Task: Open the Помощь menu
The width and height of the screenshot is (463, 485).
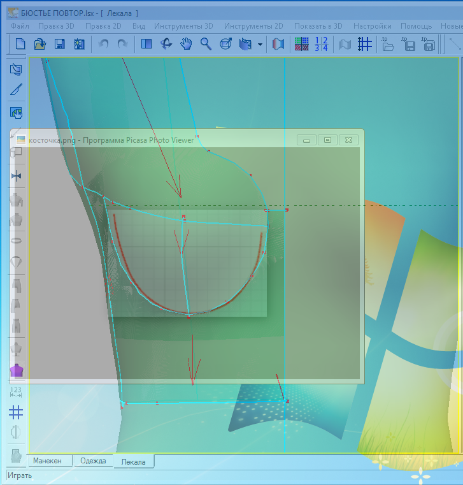Action: pos(417,26)
